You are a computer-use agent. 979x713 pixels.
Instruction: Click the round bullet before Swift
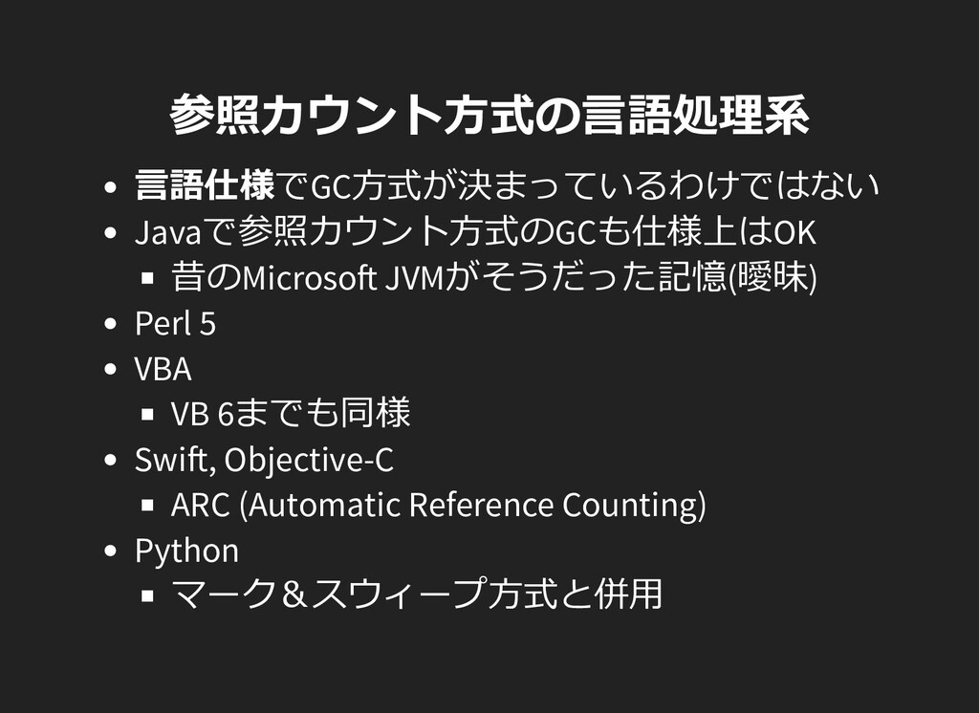(x=111, y=460)
